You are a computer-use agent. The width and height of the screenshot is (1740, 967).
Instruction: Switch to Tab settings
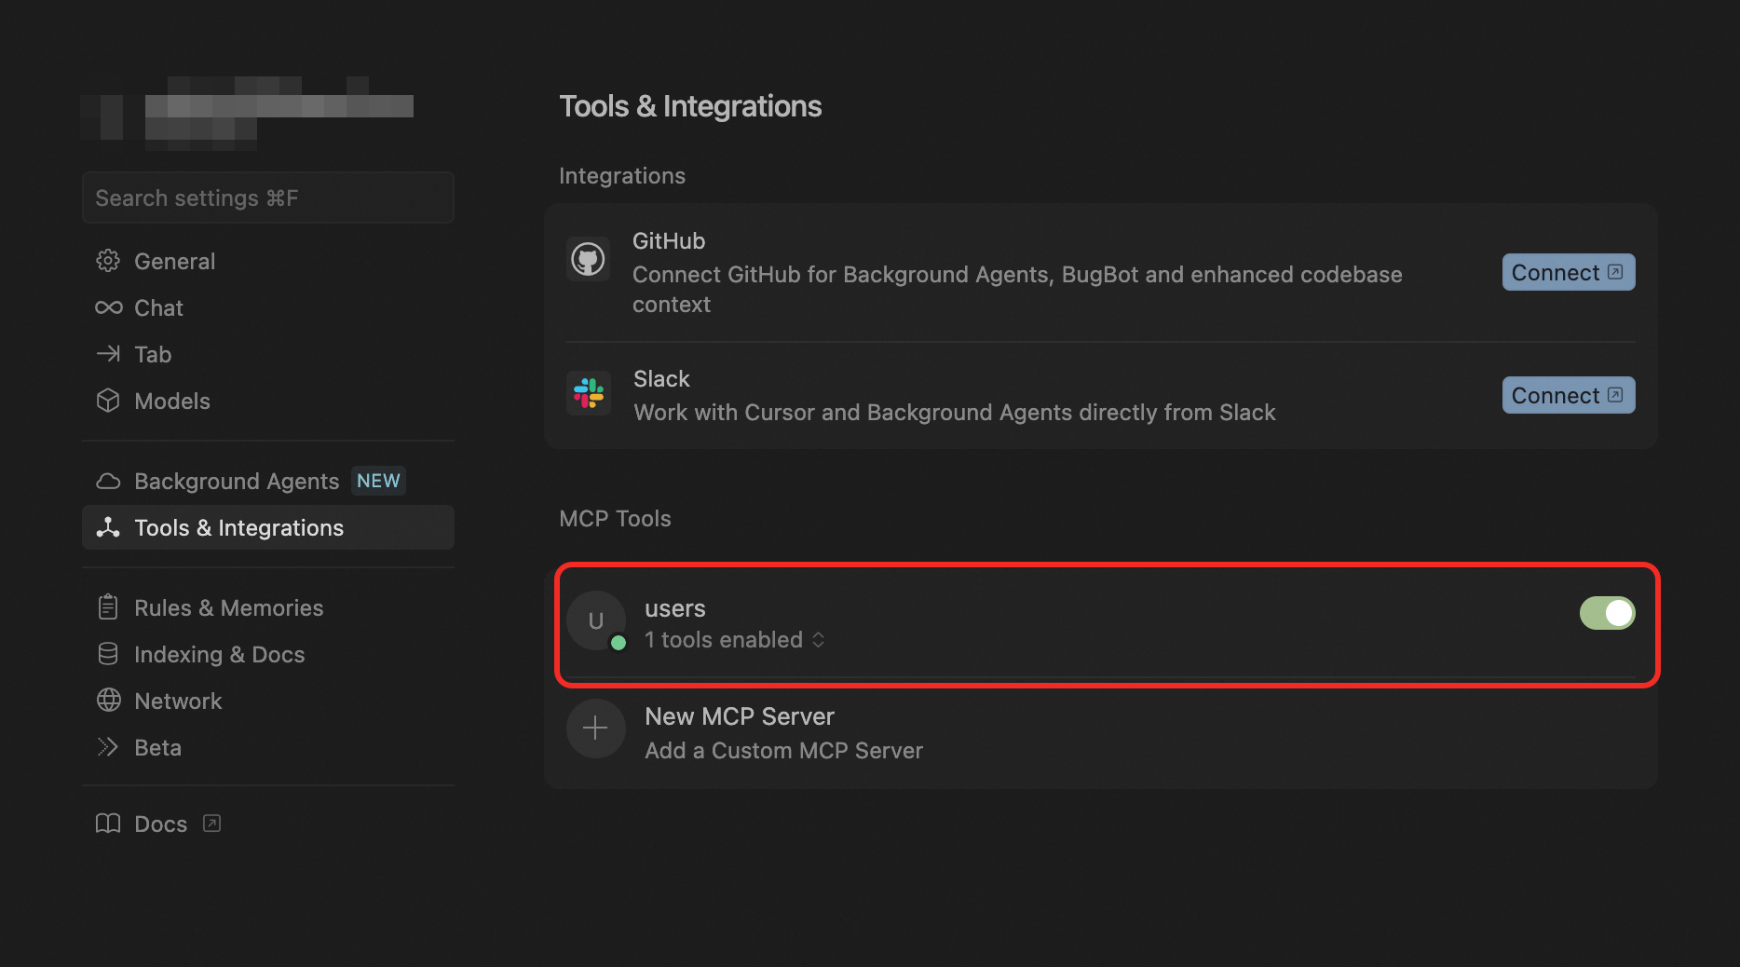tap(153, 354)
